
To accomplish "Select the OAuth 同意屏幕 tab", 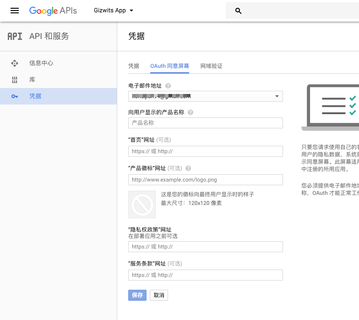I will [169, 66].
